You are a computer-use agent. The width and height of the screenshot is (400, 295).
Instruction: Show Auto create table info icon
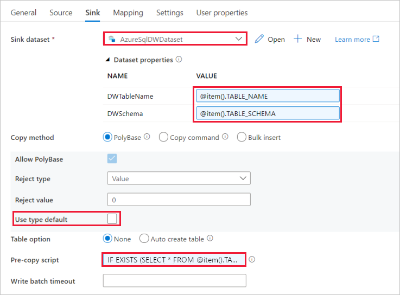[209, 238]
